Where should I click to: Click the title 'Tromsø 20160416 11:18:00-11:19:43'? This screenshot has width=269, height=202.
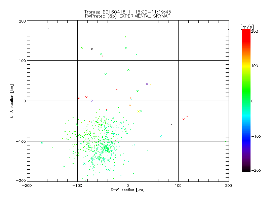[127, 12]
